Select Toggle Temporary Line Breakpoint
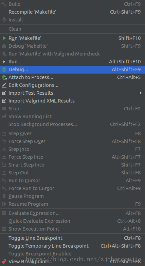Screen dimensions: 145x266 [x=72, y=246]
